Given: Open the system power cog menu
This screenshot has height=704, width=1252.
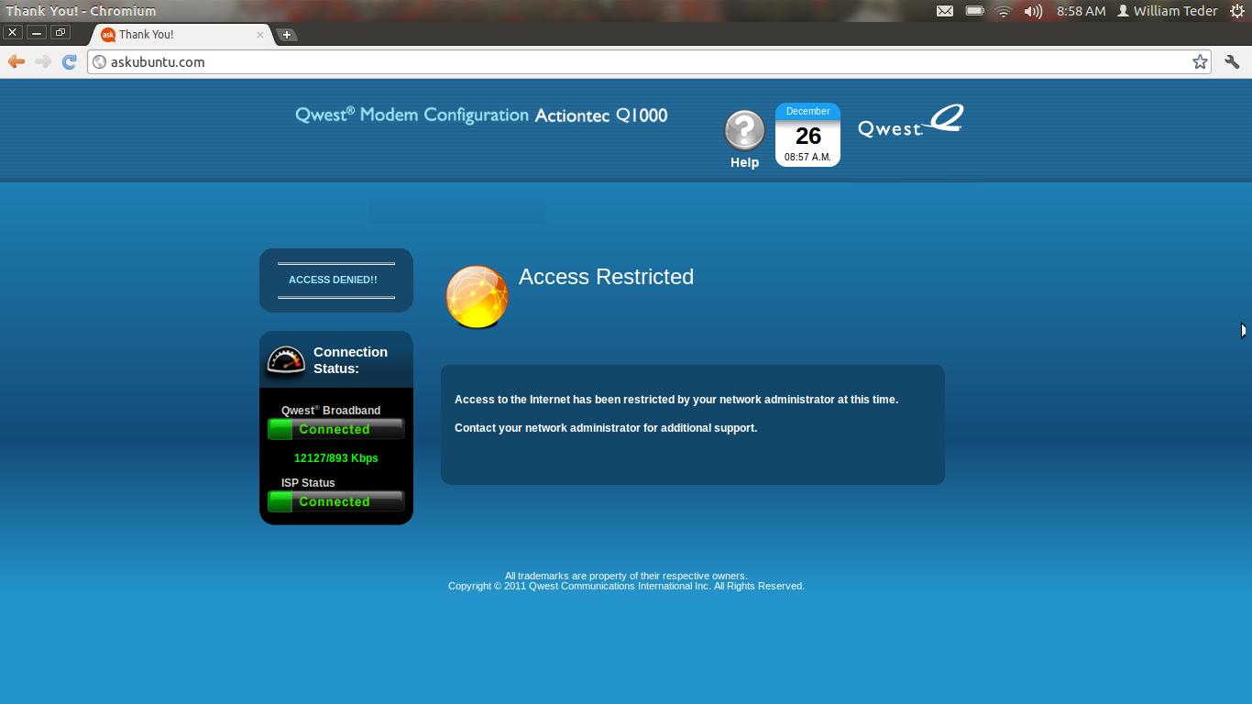Looking at the screenshot, I should (x=1236, y=11).
